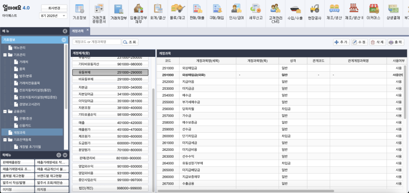409x193 pixels.
Task: Focus the 계정코드 or 계정과목명 search field
Action: pyautogui.click(x=97, y=42)
